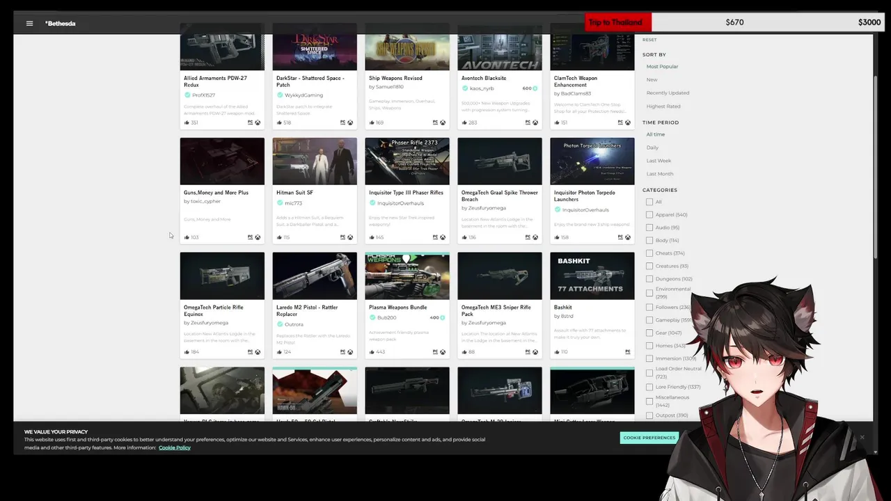The image size is (891, 501).
Task: Open the Plasma Weapons thumbnail image
Action: pos(407,276)
